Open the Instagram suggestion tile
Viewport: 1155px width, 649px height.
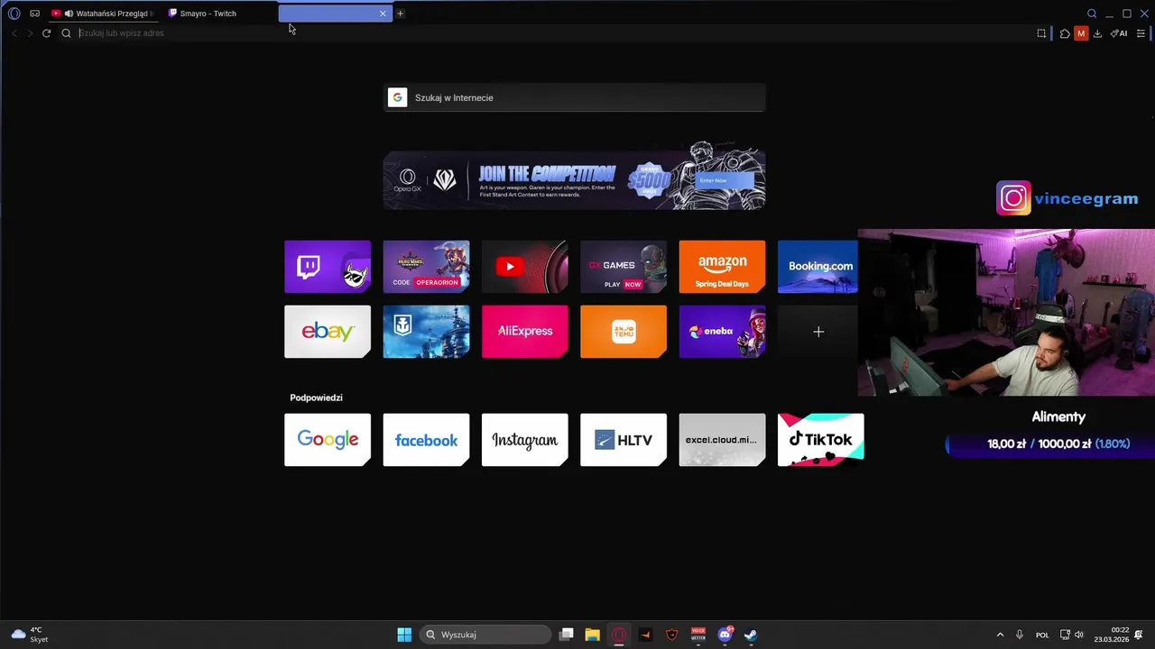click(x=525, y=440)
